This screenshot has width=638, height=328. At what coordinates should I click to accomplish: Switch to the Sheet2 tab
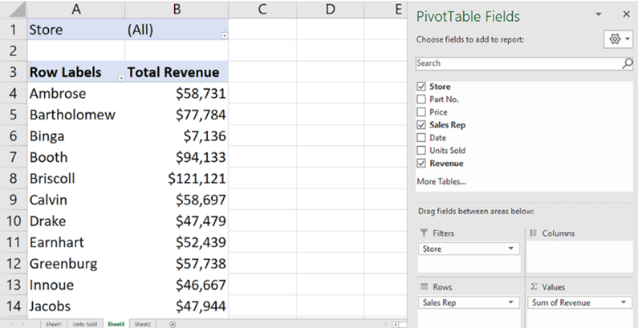(143, 323)
